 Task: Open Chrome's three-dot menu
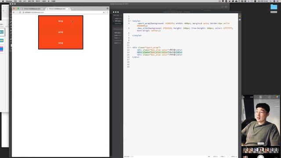point(107,12)
